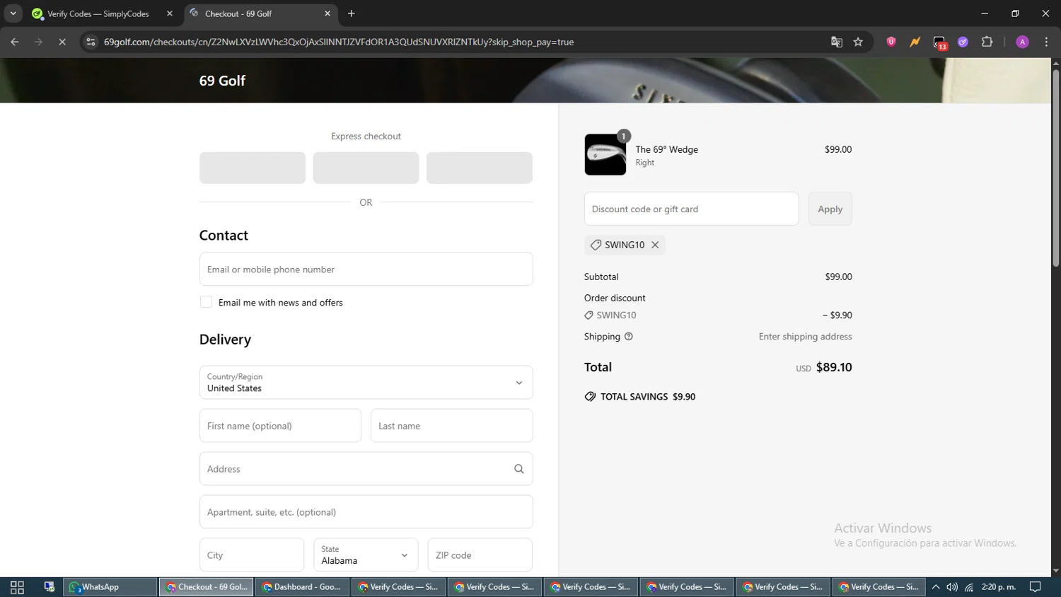Click the first express checkout button
Image resolution: width=1061 pixels, height=597 pixels.
pyautogui.click(x=253, y=168)
